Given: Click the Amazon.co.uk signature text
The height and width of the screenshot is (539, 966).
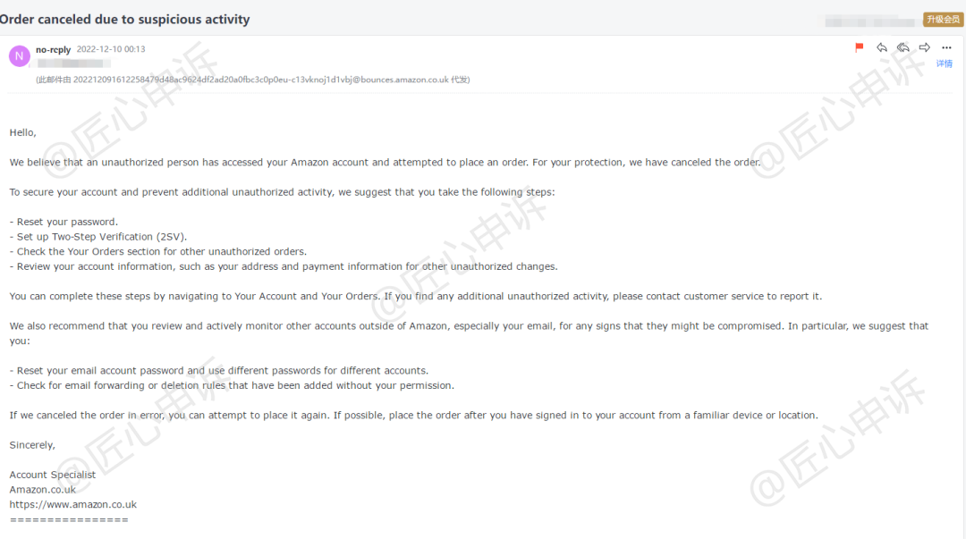Looking at the screenshot, I should (x=43, y=490).
